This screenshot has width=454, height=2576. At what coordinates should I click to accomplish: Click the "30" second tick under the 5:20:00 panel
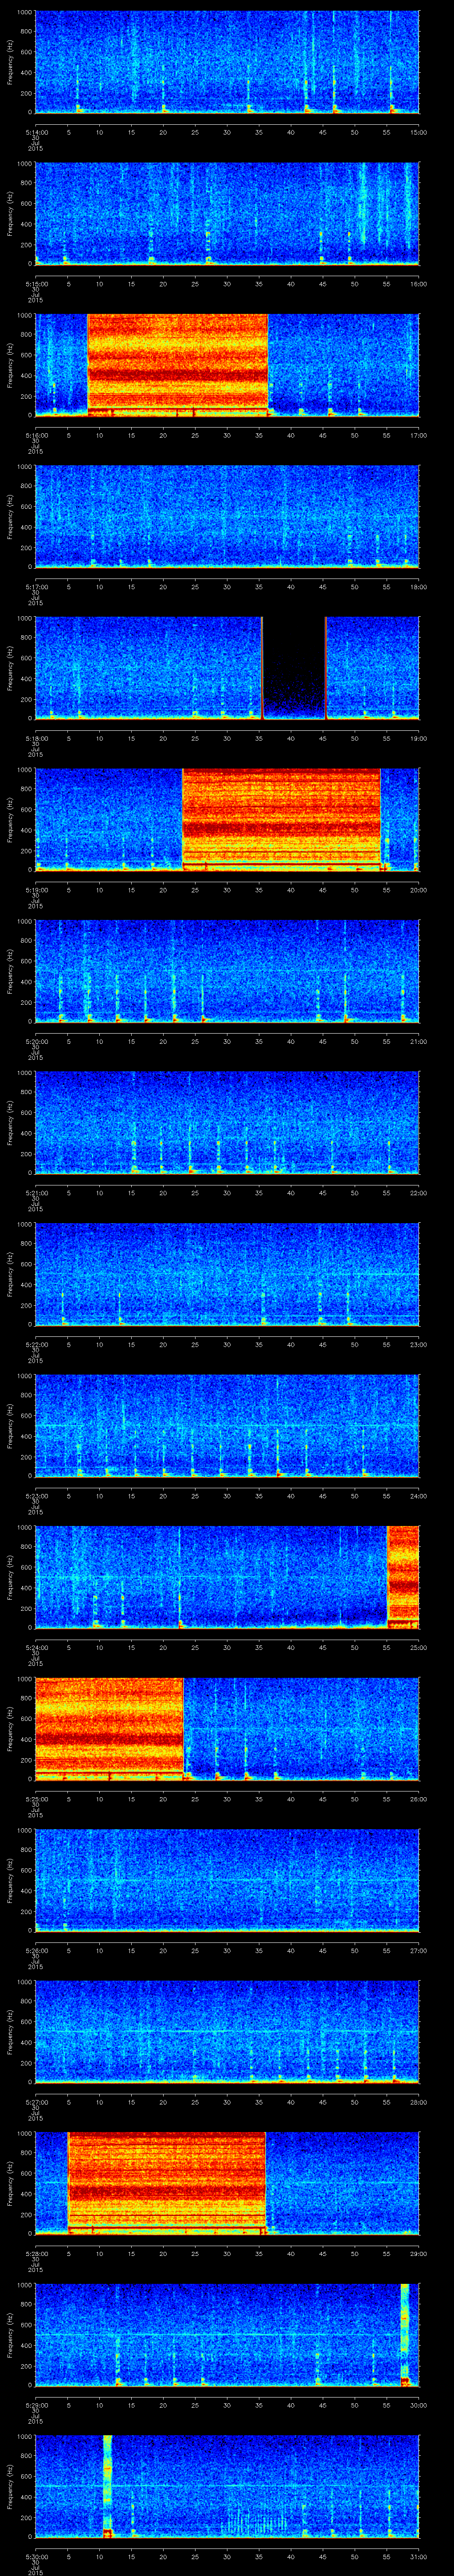(227, 1041)
